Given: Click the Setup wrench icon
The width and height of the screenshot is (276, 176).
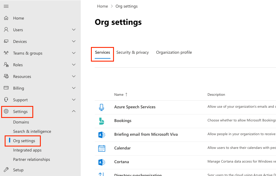Looking at the screenshot, I should click(6, 170).
